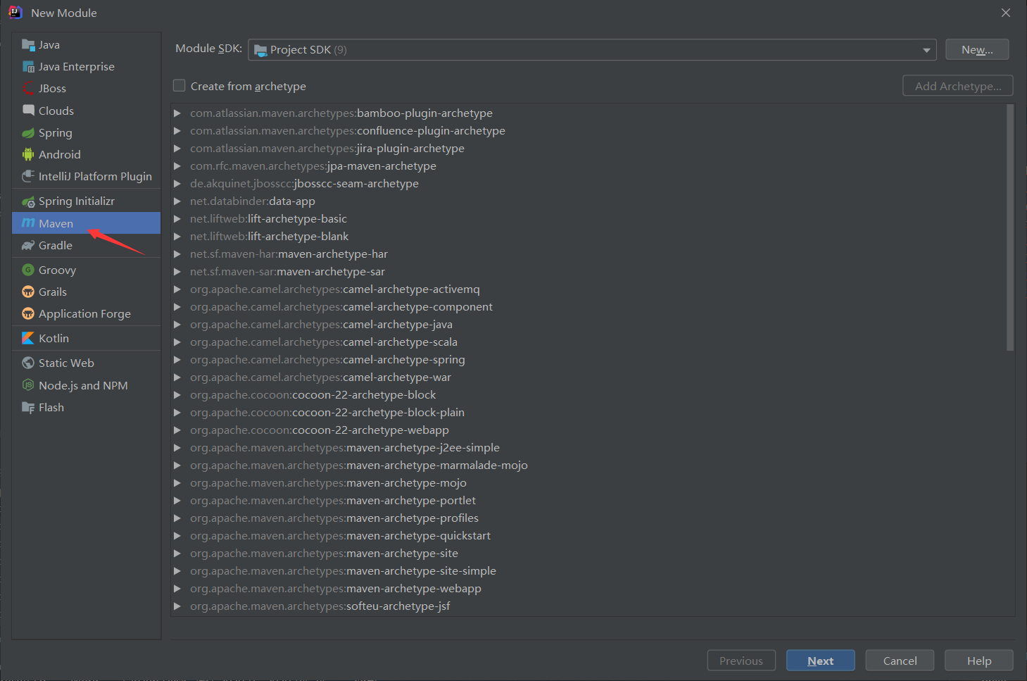Click the Cancel button
This screenshot has height=681, width=1027.
click(x=900, y=661)
